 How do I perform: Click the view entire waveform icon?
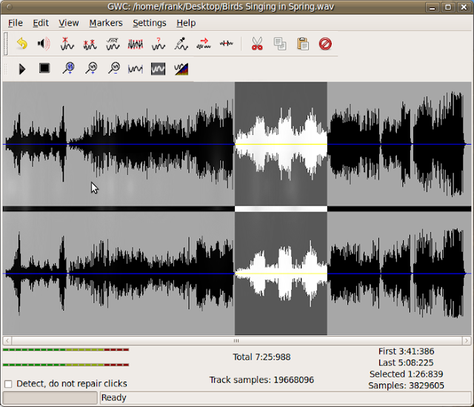tap(136, 69)
